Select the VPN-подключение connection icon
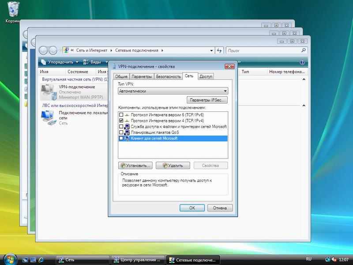 click(x=48, y=92)
